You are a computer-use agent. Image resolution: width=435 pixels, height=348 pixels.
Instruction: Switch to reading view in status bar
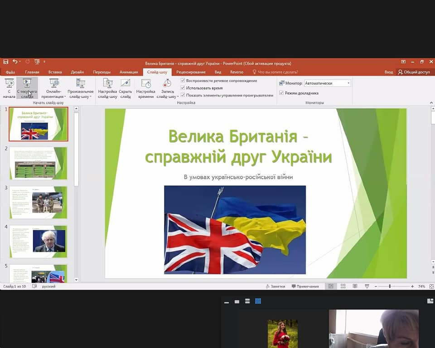355,286
